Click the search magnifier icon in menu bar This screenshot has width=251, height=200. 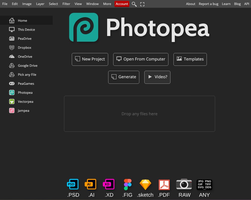click(134, 4)
